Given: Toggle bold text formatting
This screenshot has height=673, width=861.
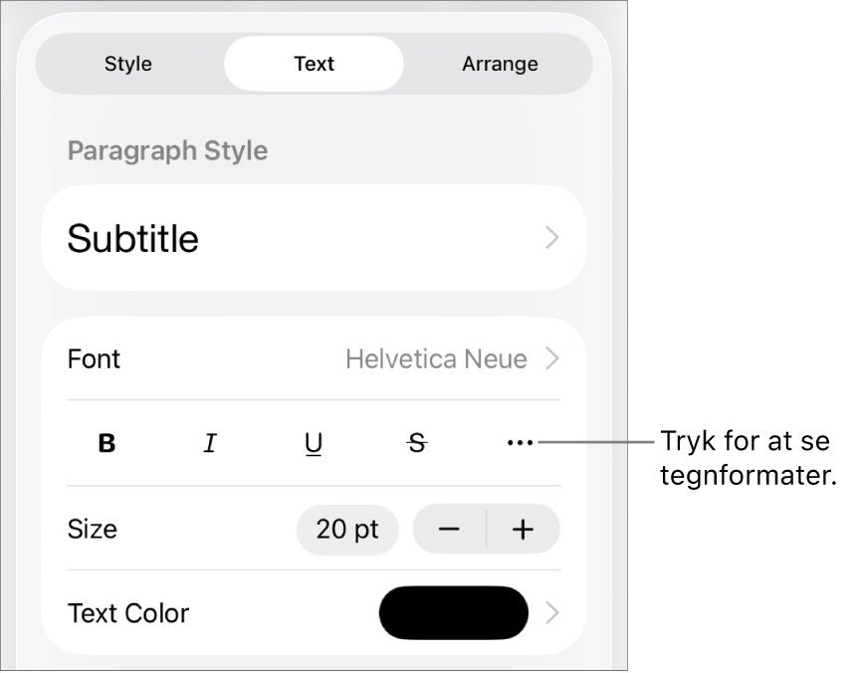Looking at the screenshot, I should tap(108, 444).
